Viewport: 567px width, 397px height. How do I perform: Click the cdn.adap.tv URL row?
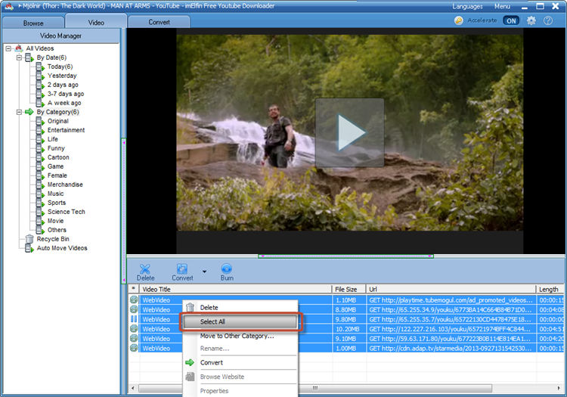451,348
